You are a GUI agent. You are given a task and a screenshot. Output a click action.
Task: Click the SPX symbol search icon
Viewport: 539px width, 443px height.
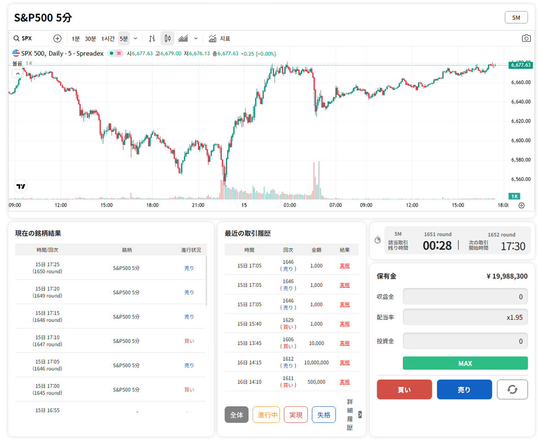[16, 39]
